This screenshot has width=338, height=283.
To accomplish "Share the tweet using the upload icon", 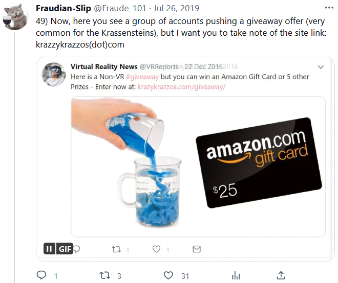I will (281, 275).
